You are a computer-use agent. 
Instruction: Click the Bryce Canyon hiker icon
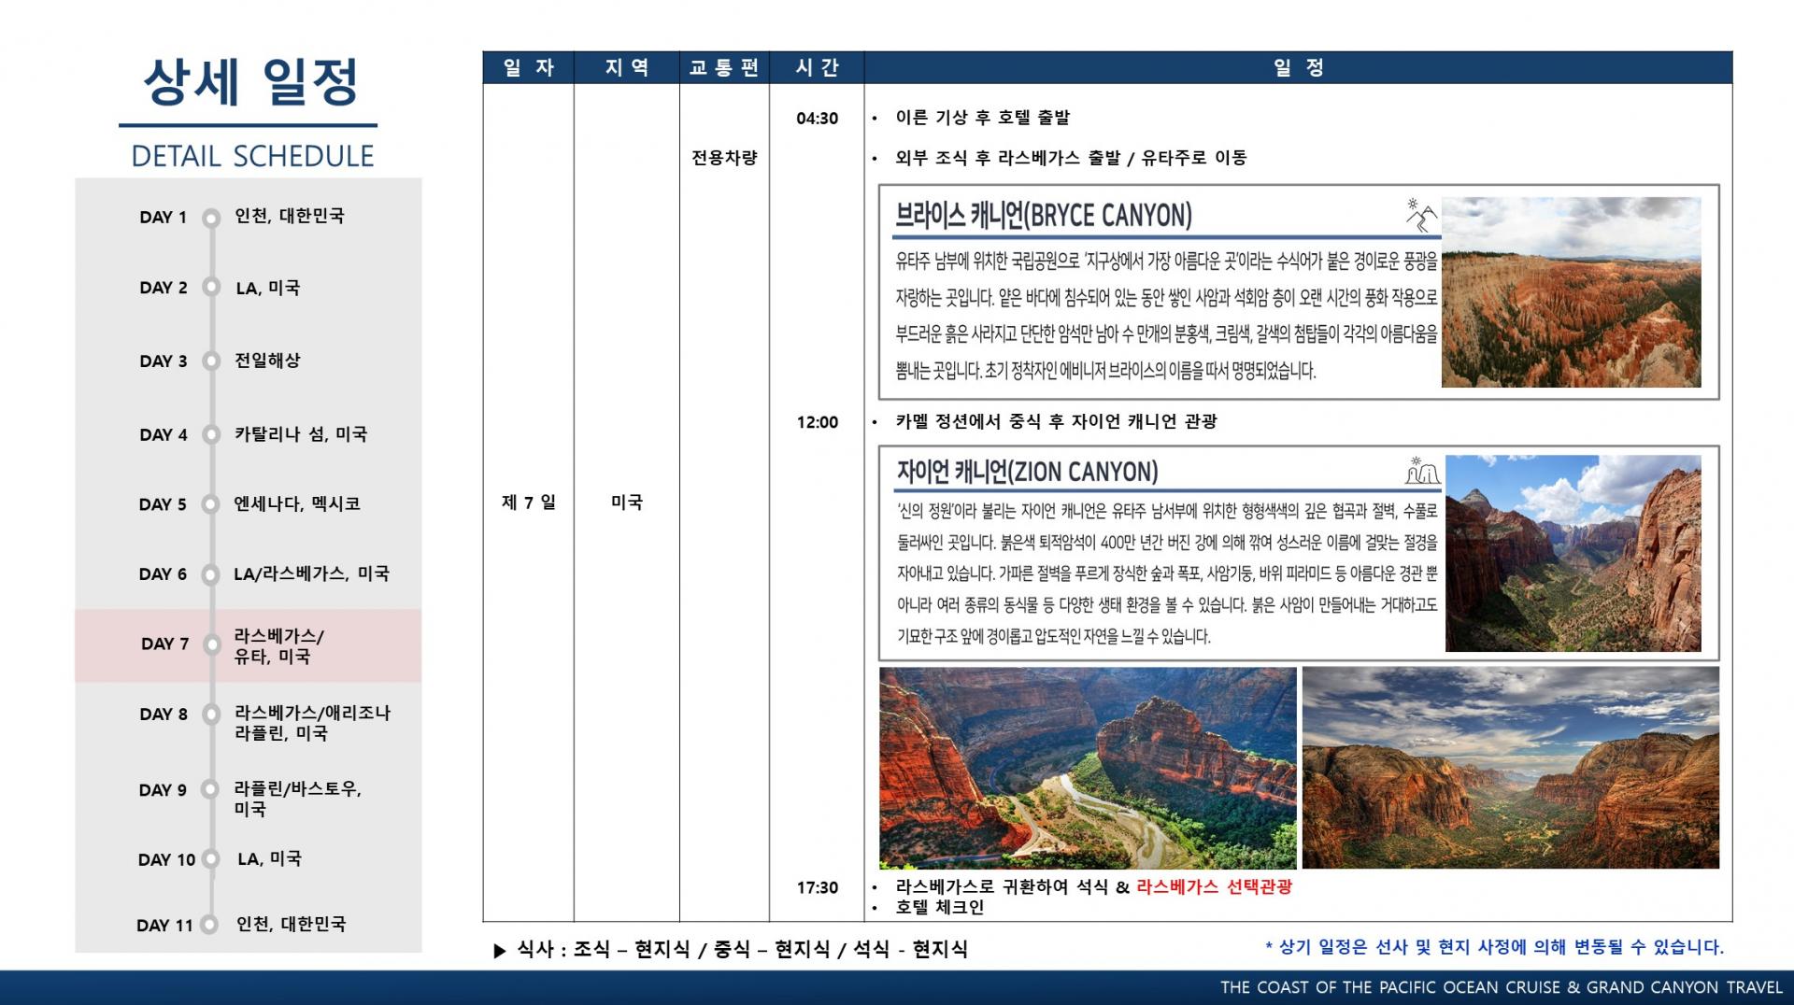point(1421,215)
